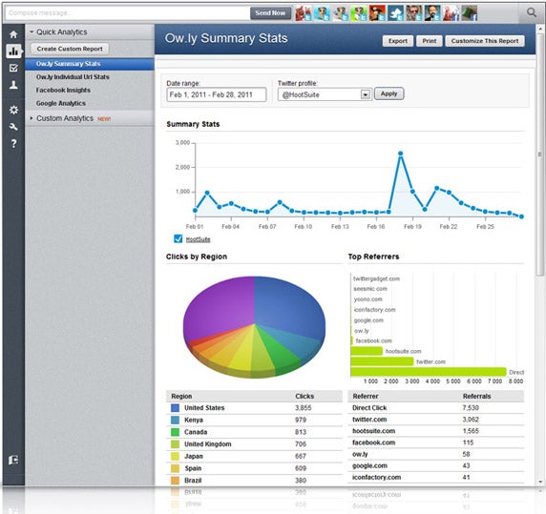Click the United States blue color swatch
This screenshot has width=546, height=514.
[x=175, y=408]
